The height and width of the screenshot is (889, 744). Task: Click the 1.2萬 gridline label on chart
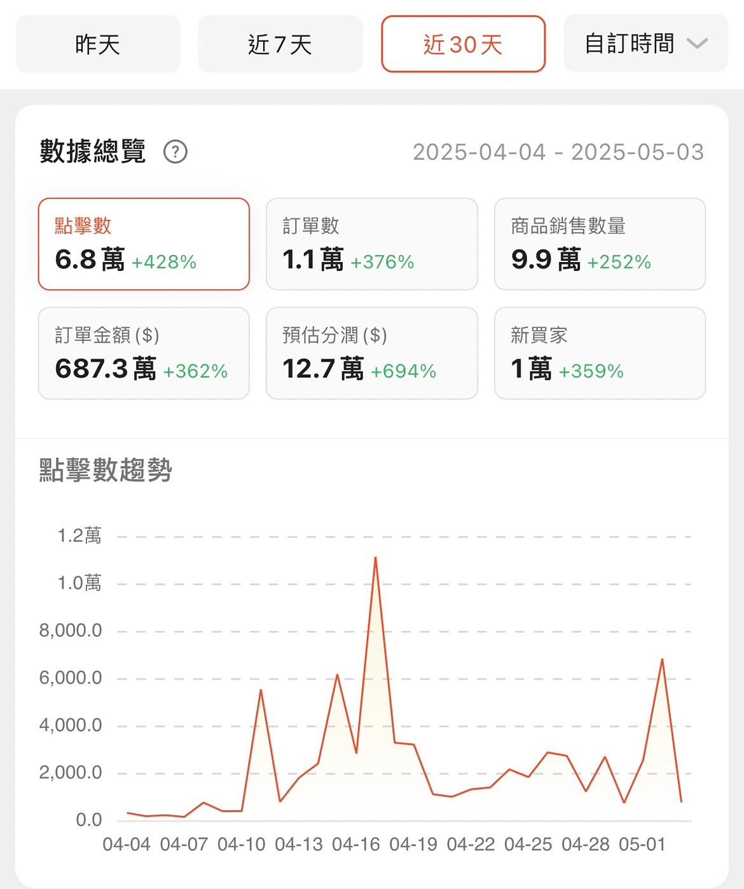coord(79,535)
